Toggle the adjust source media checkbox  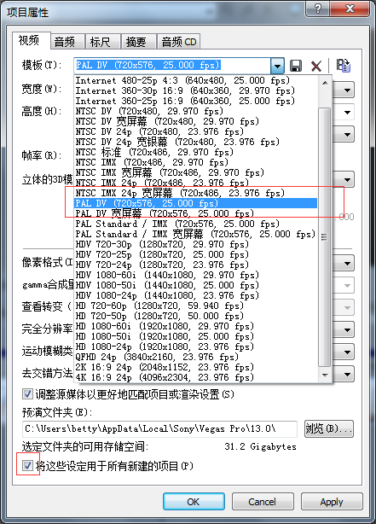click(27, 394)
